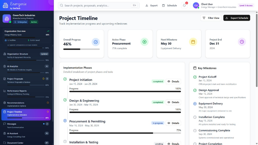Screen dimensions: 258x145
Task: Click the "completed" badge on Project Initiation
Action: 158,81
